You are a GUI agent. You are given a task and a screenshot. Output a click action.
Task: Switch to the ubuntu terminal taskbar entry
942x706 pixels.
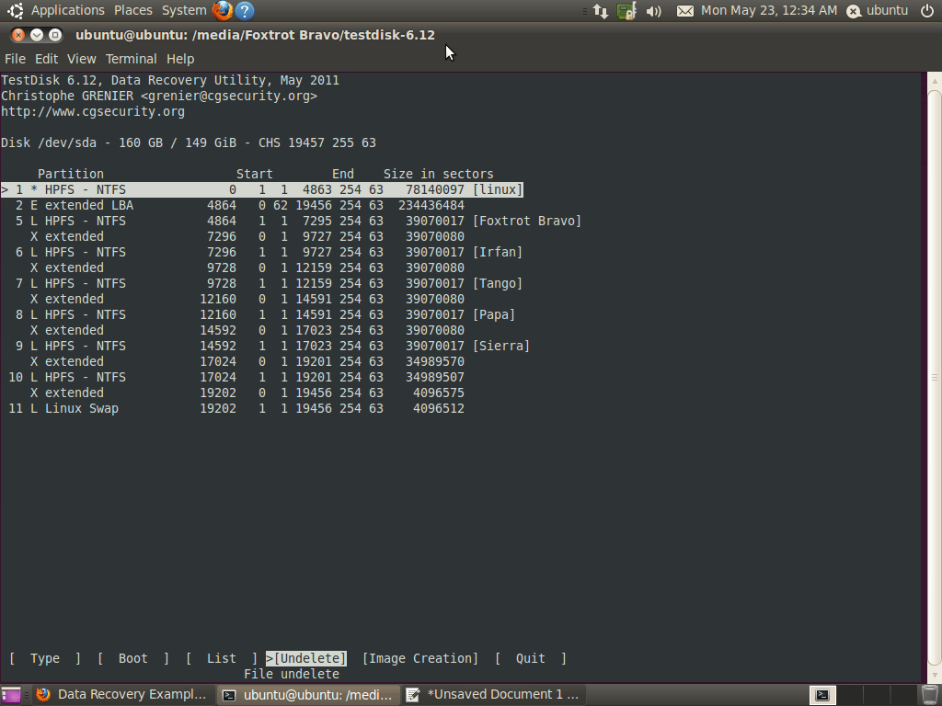click(x=307, y=695)
